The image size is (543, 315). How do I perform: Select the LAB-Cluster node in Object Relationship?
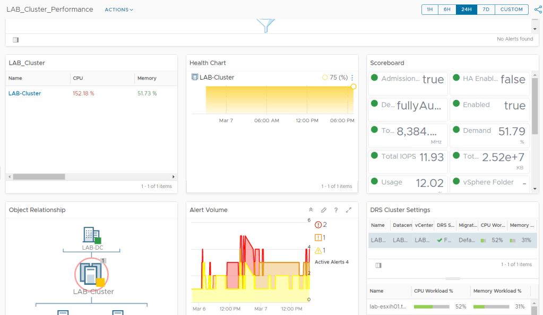[91, 274]
